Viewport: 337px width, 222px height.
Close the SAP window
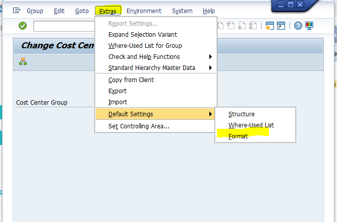coord(300,5)
